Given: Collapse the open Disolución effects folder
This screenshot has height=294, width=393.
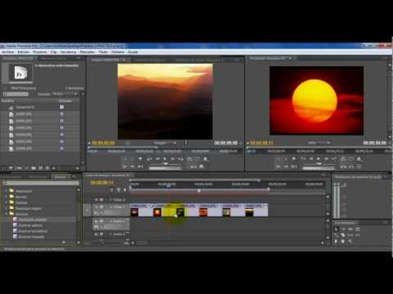Looking at the screenshot, I should [x=7, y=214].
